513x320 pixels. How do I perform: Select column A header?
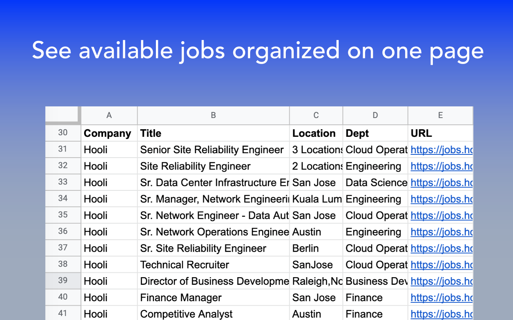[109, 115]
